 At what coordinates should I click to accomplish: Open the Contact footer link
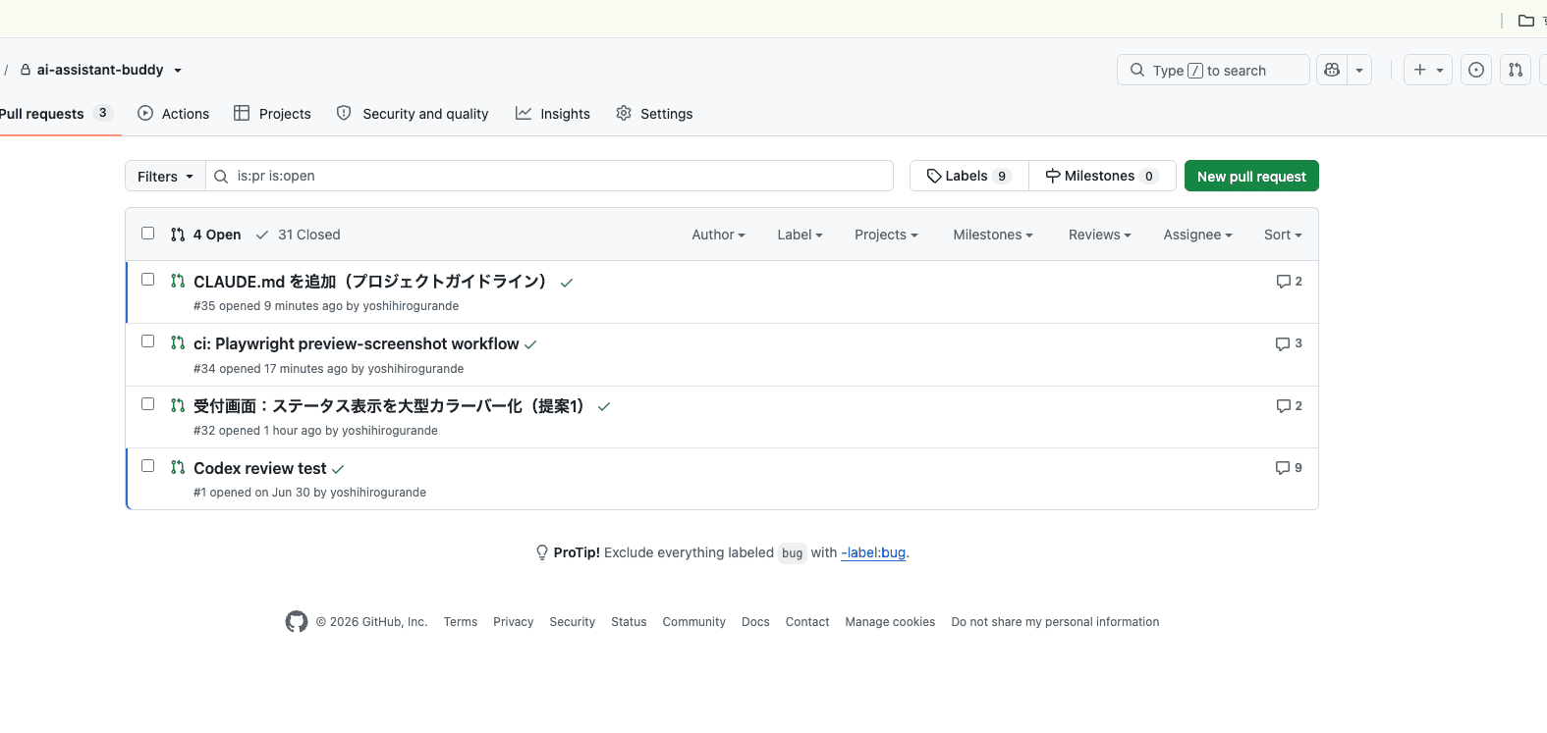(x=807, y=622)
